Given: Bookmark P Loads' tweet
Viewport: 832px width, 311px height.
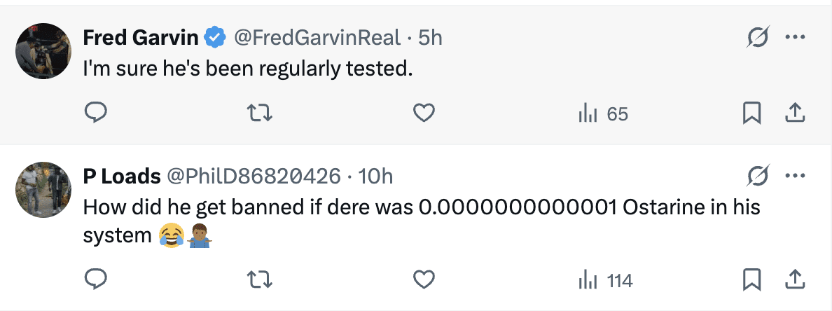Looking at the screenshot, I should point(751,280).
